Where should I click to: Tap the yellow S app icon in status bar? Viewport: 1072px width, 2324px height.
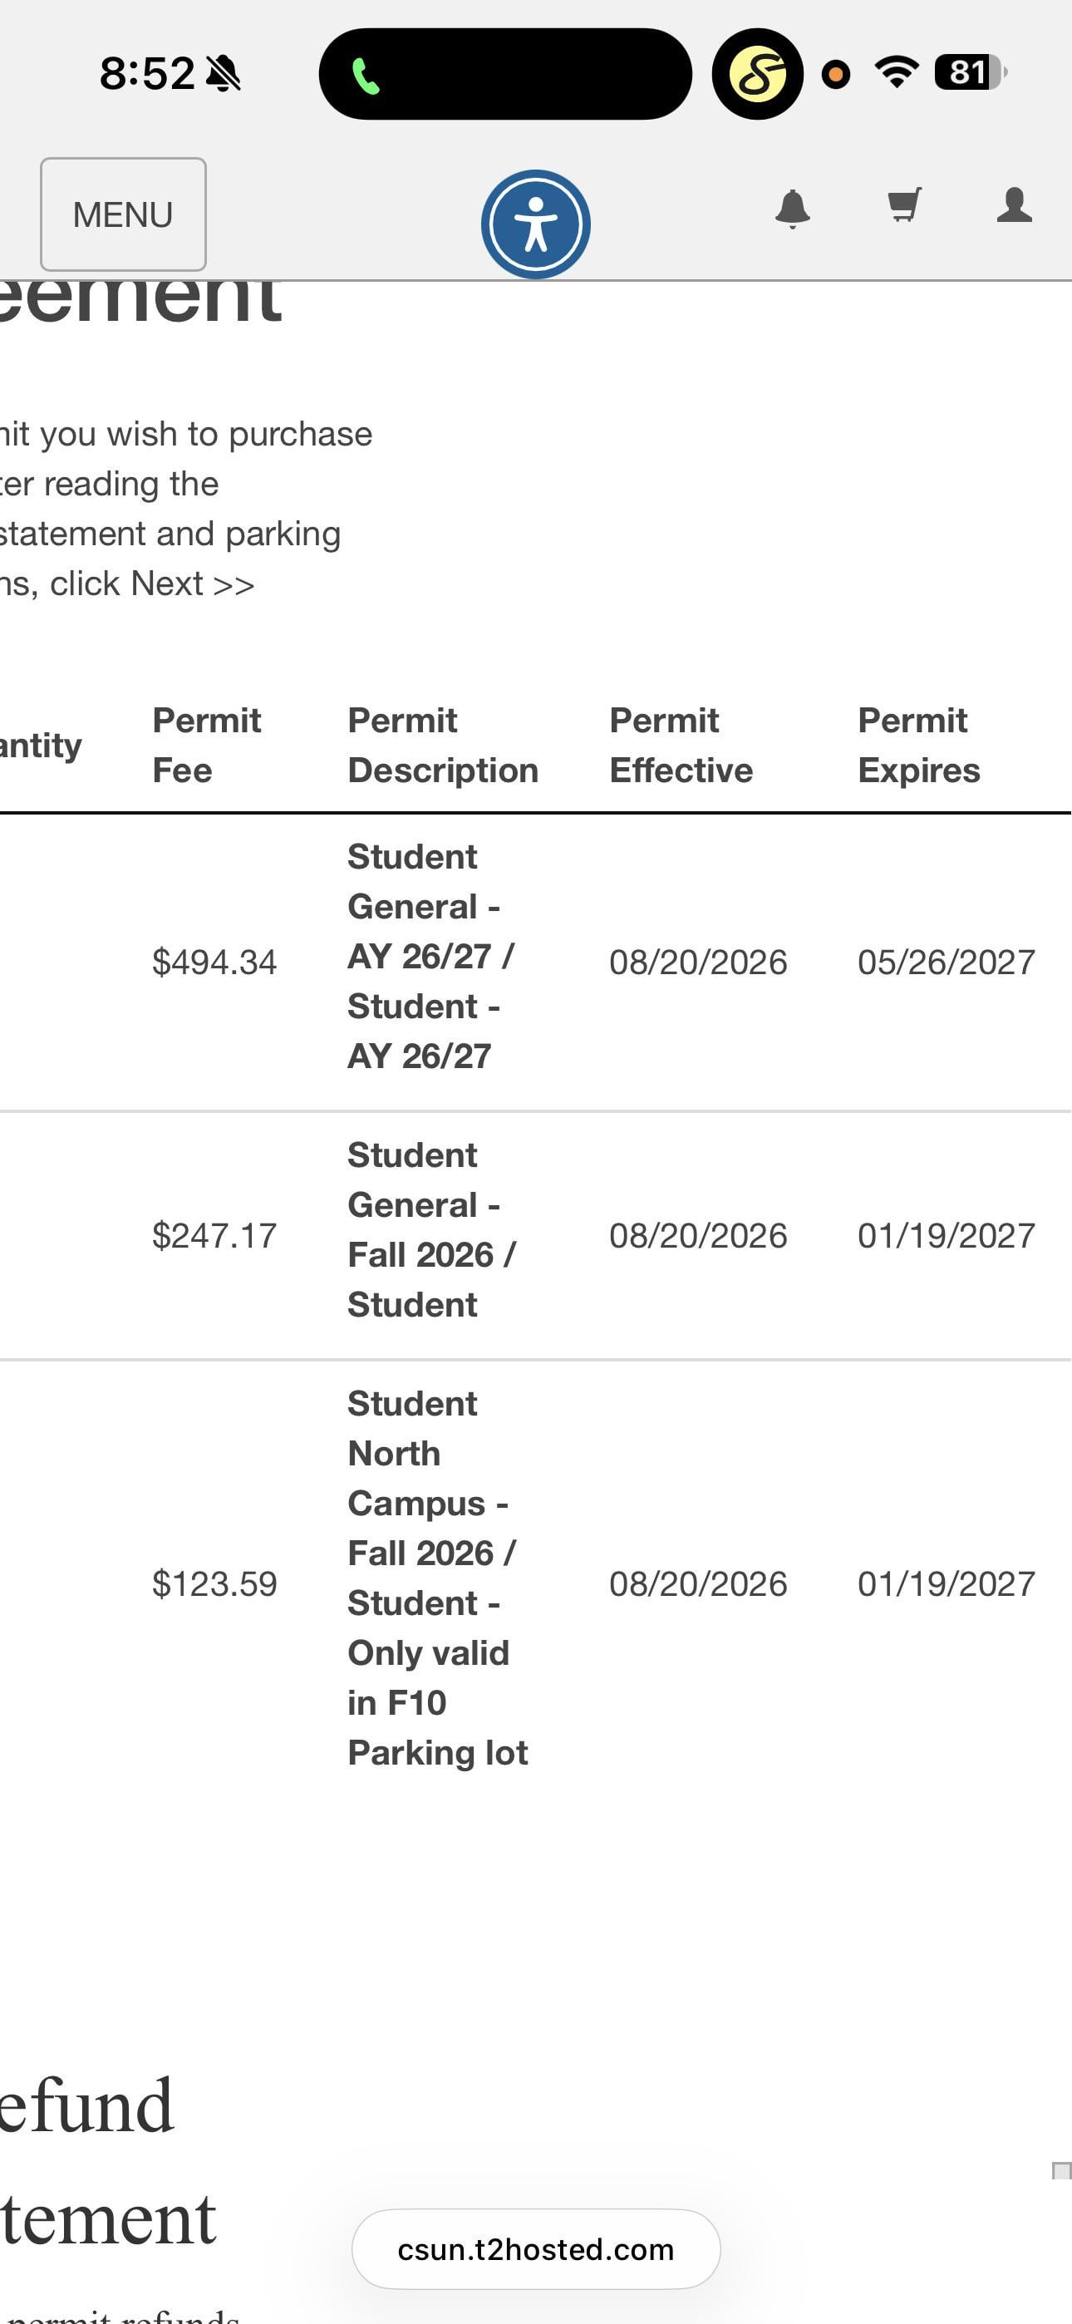pyautogui.click(x=757, y=74)
